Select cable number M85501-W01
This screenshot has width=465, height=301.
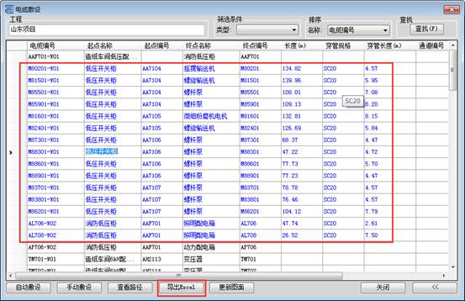[44, 92]
